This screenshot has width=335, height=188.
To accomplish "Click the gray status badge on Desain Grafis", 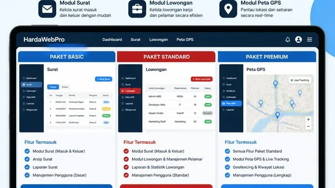I will pos(208,113).
